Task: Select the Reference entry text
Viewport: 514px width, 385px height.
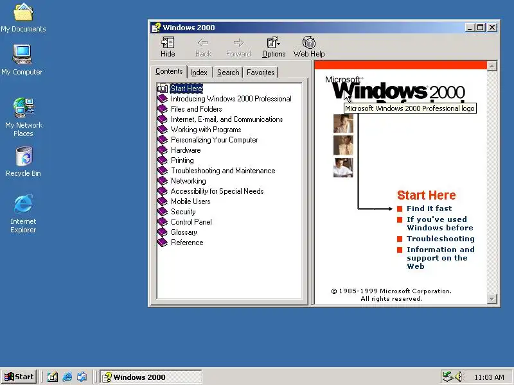Action: pyautogui.click(x=187, y=243)
